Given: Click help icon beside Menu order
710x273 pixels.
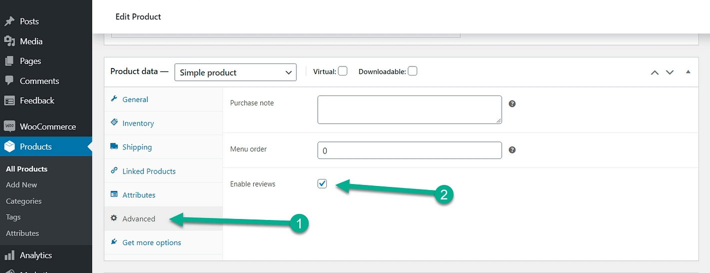Looking at the screenshot, I should 512,150.
